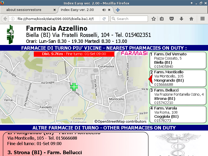Image resolution: width=208 pixels, height=156 pixels.
Task: Click the green pharmacy cross map marker
Action: [74, 87]
